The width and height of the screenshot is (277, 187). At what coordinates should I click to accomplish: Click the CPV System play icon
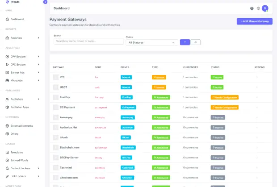click(7, 56)
